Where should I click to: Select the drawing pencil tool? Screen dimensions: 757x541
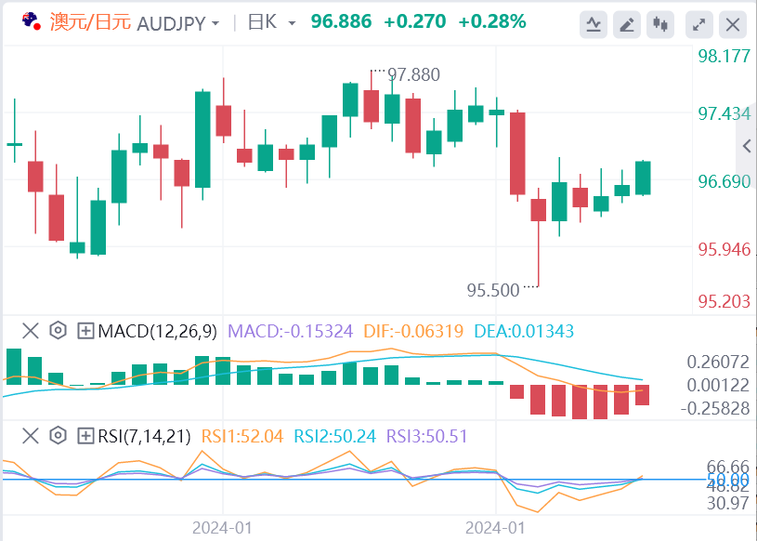[x=627, y=24]
